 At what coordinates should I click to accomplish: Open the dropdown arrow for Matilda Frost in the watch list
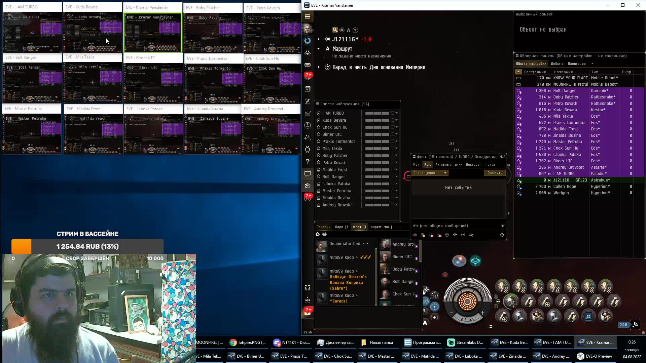click(x=397, y=170)
